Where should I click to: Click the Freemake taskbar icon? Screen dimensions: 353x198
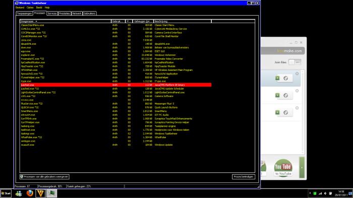40,193
